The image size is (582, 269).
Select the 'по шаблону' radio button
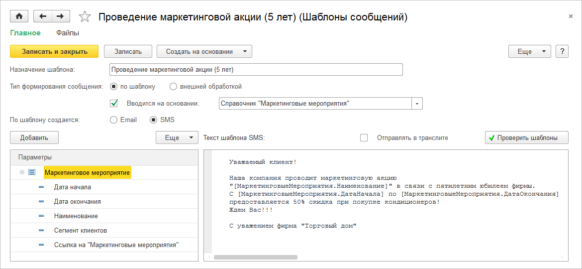click(x=114, y=87)
